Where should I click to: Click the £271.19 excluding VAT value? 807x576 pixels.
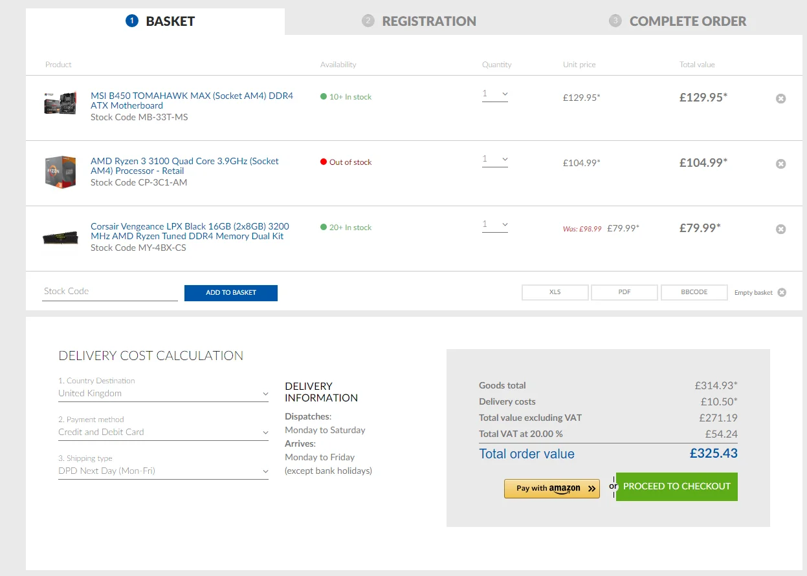tap(718, 418)
